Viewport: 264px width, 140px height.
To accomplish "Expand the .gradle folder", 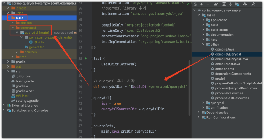I will pos(8,8).
